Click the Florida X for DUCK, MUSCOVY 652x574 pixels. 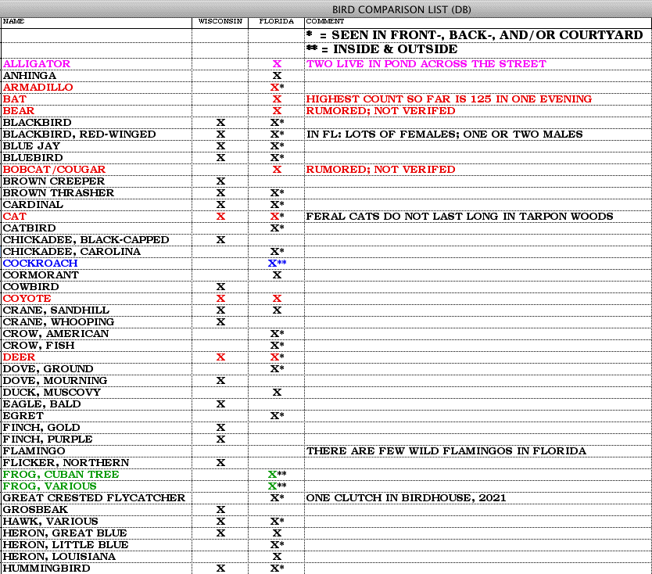pyautogui.click(x=277, y=393)
